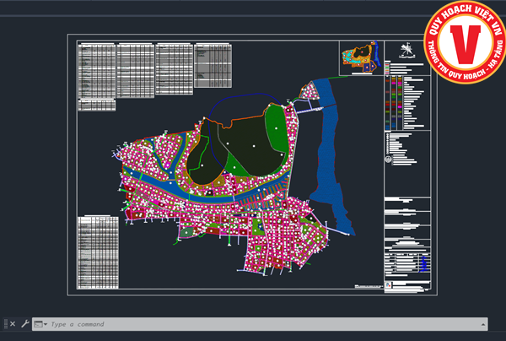
Task: Click the command line drag grip handle
Action: (5, 324)
